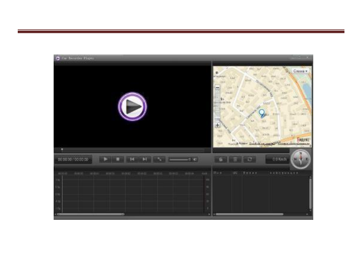
Task: Click the play button in the control bar
Action: (105, 159)
